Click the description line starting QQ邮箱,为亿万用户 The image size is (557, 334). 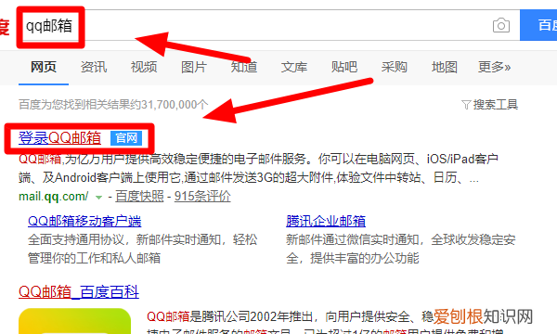click(x=258, y=159)
